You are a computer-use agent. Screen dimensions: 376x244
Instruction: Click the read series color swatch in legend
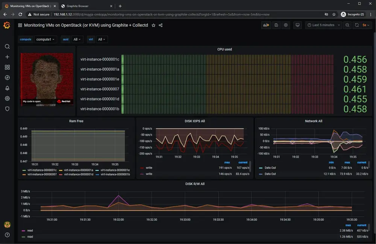[23, 230]
